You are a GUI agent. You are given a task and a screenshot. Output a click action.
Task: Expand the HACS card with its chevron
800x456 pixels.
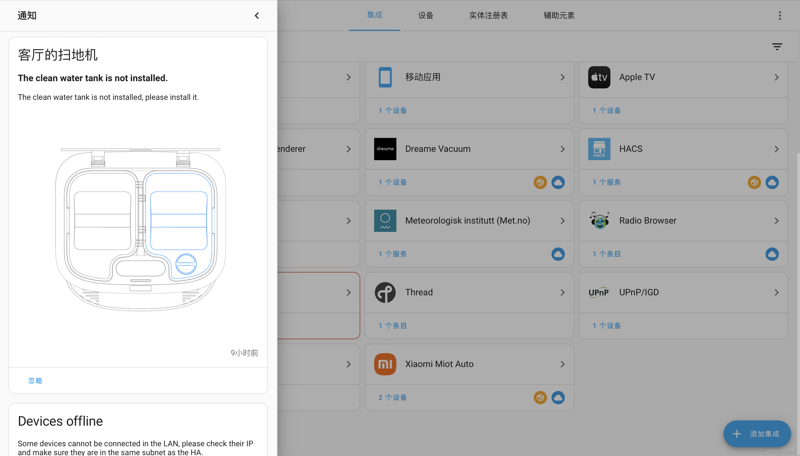(777, 149)
